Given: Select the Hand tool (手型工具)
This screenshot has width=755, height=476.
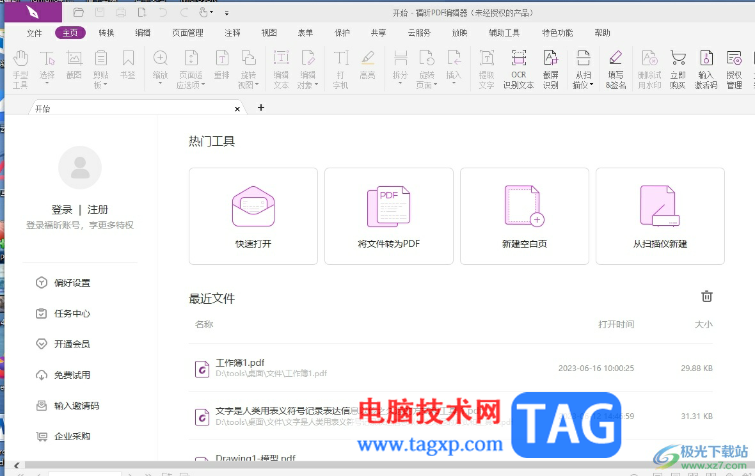Looking at the screenshot, I should pyautogui.click(x=20, y=69).
